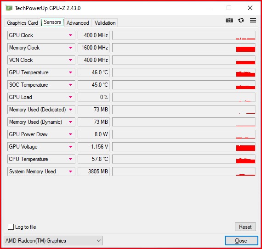Switch to the Graphics Card tab
The image size is (262, 249).
[23, 23]
